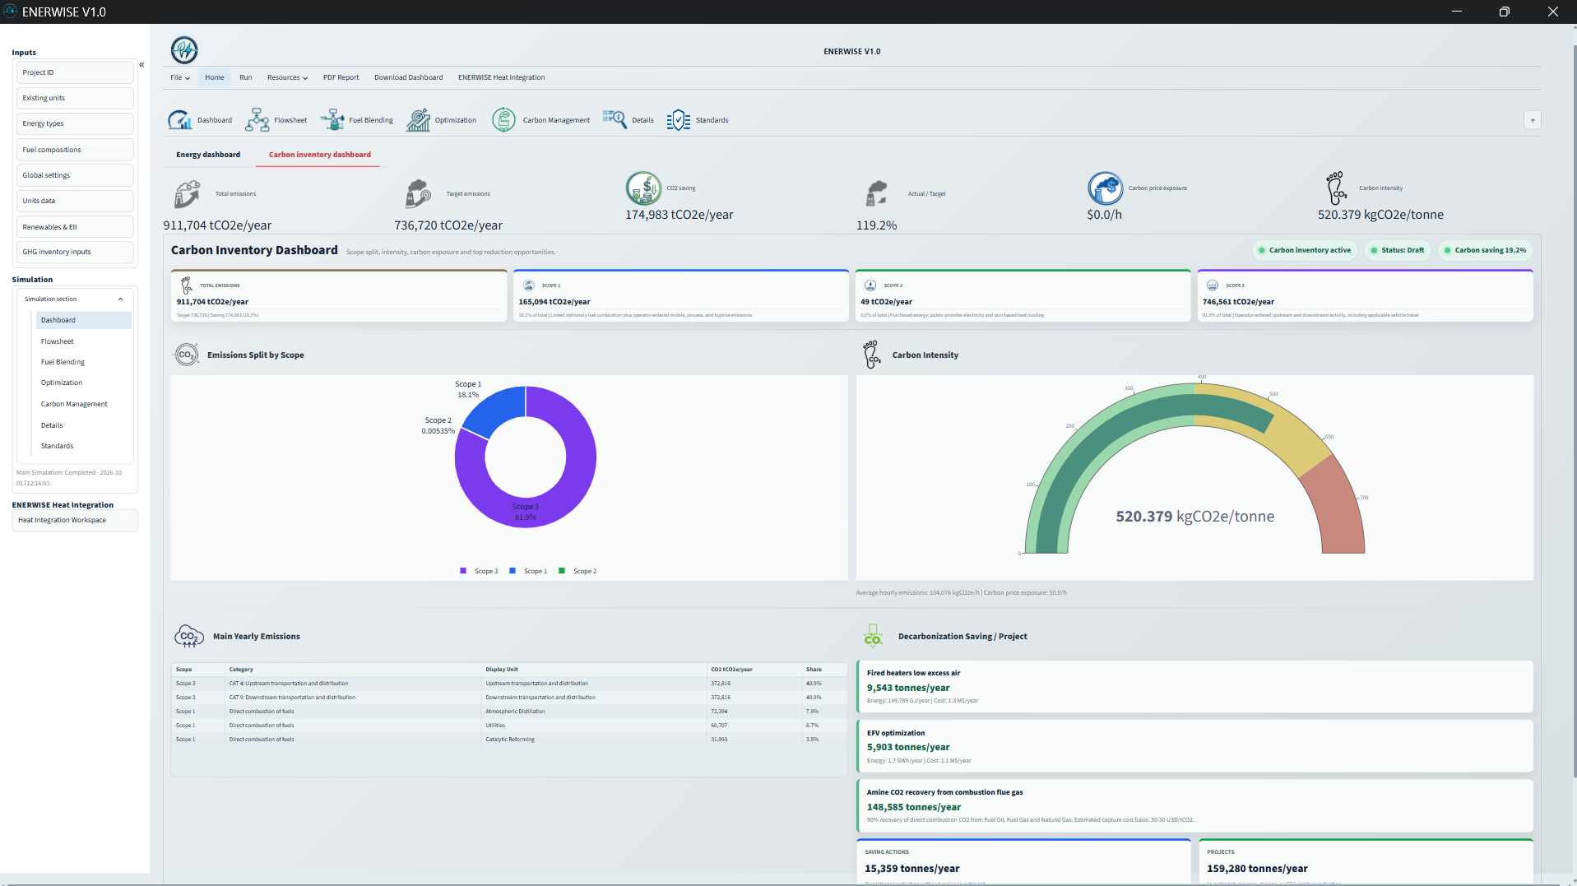Toggle Scope 1 legend swatch in the donut chart

coord(513,571)
